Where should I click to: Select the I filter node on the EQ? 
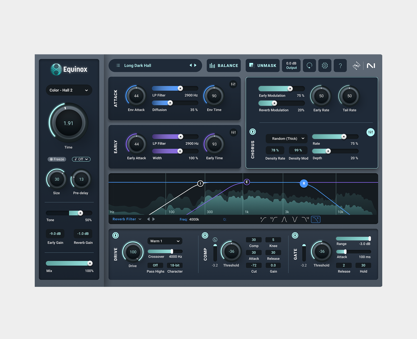tap(200, 183)
